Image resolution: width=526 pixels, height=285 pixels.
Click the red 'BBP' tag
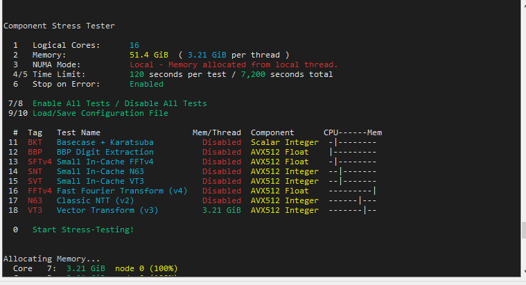pos(35,153)
